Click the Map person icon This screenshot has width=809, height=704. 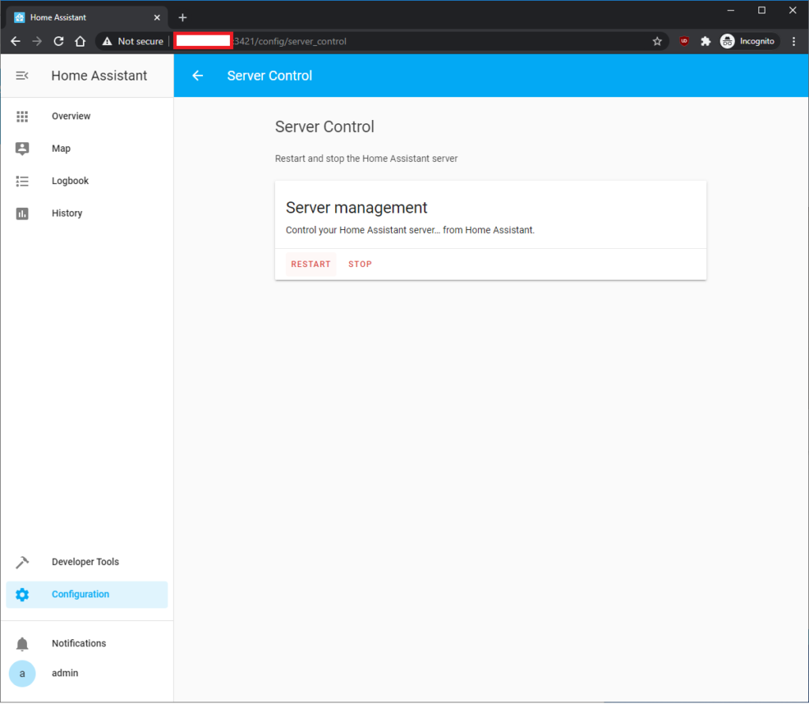21,149
